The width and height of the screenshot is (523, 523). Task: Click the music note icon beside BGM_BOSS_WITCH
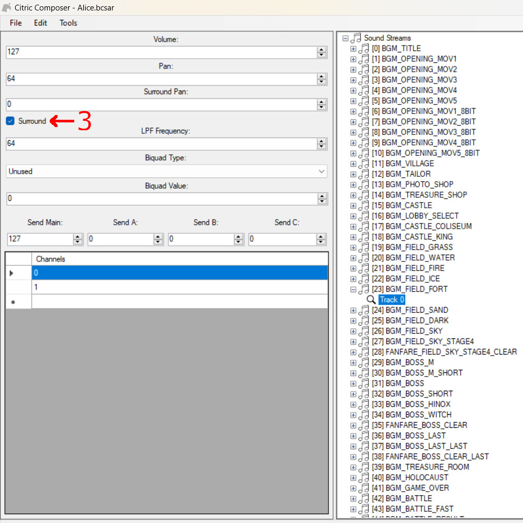[363, 415]
